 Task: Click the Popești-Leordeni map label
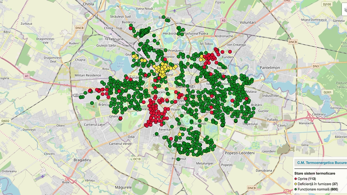pyautogui.click(x=240, y=153)
